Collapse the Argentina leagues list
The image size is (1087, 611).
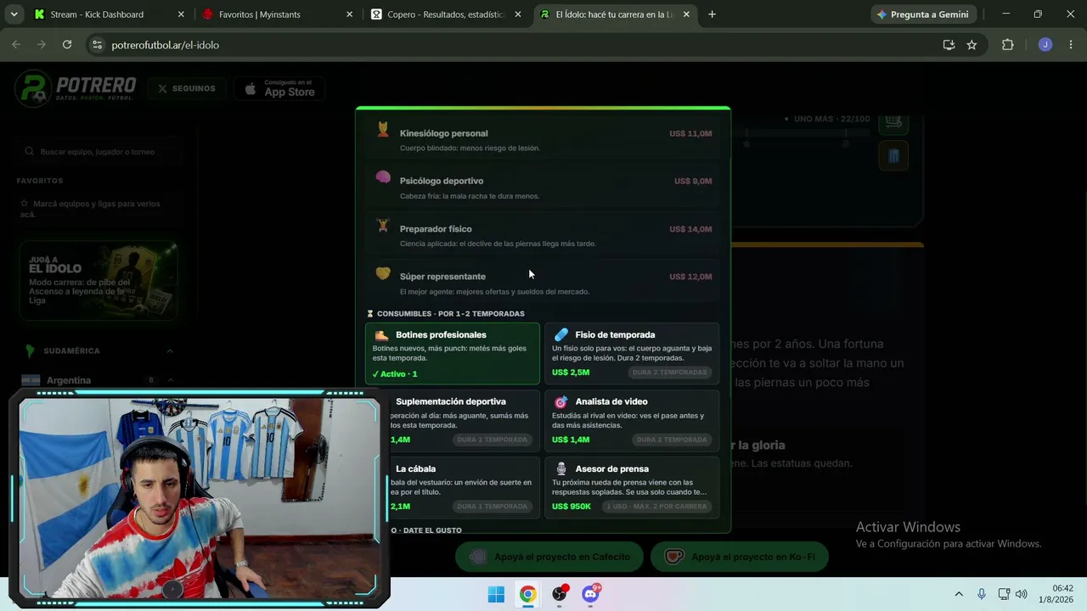click(x=170, y=380)
